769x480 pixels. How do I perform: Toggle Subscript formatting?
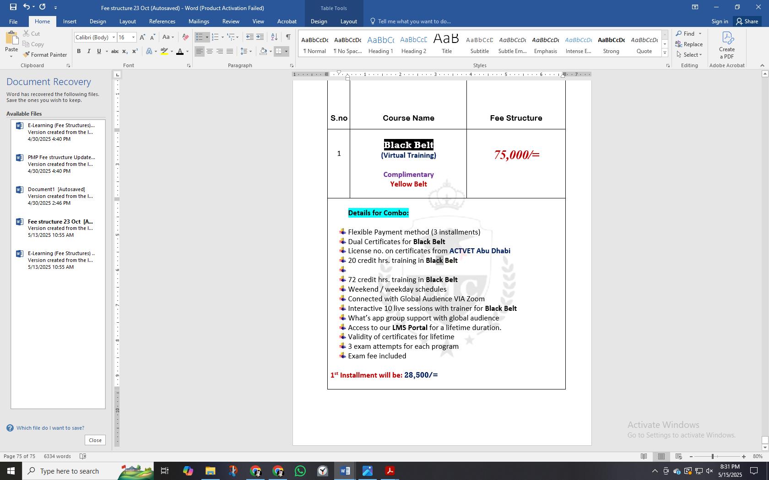(x=125, y=51)
